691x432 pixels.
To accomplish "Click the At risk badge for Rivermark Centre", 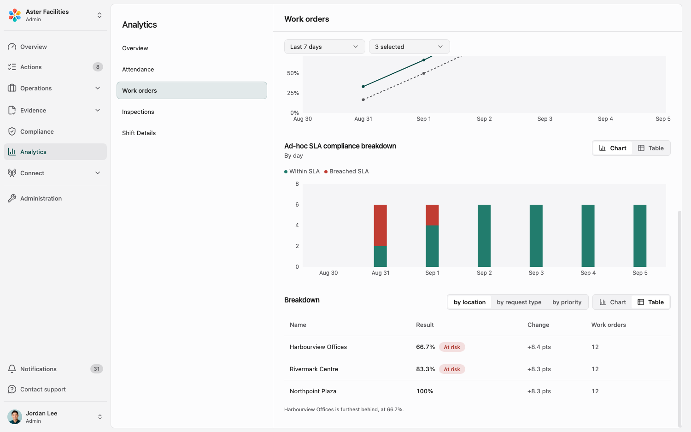I will (x=452, y=369).
